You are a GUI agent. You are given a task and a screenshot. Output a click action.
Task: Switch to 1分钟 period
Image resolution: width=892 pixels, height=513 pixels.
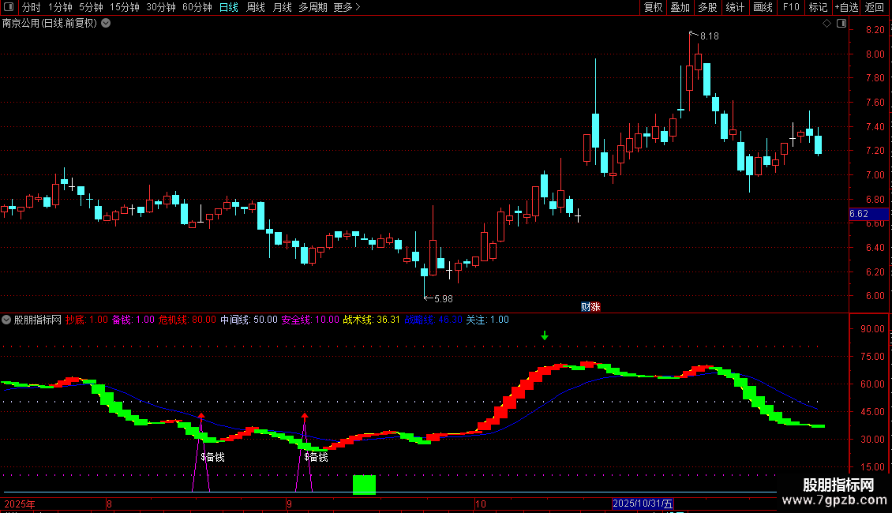click(60, 7)
